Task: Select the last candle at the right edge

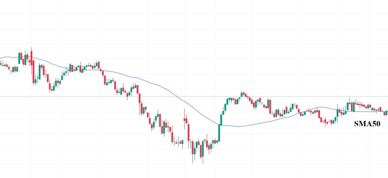Action: tap(387, 112)
